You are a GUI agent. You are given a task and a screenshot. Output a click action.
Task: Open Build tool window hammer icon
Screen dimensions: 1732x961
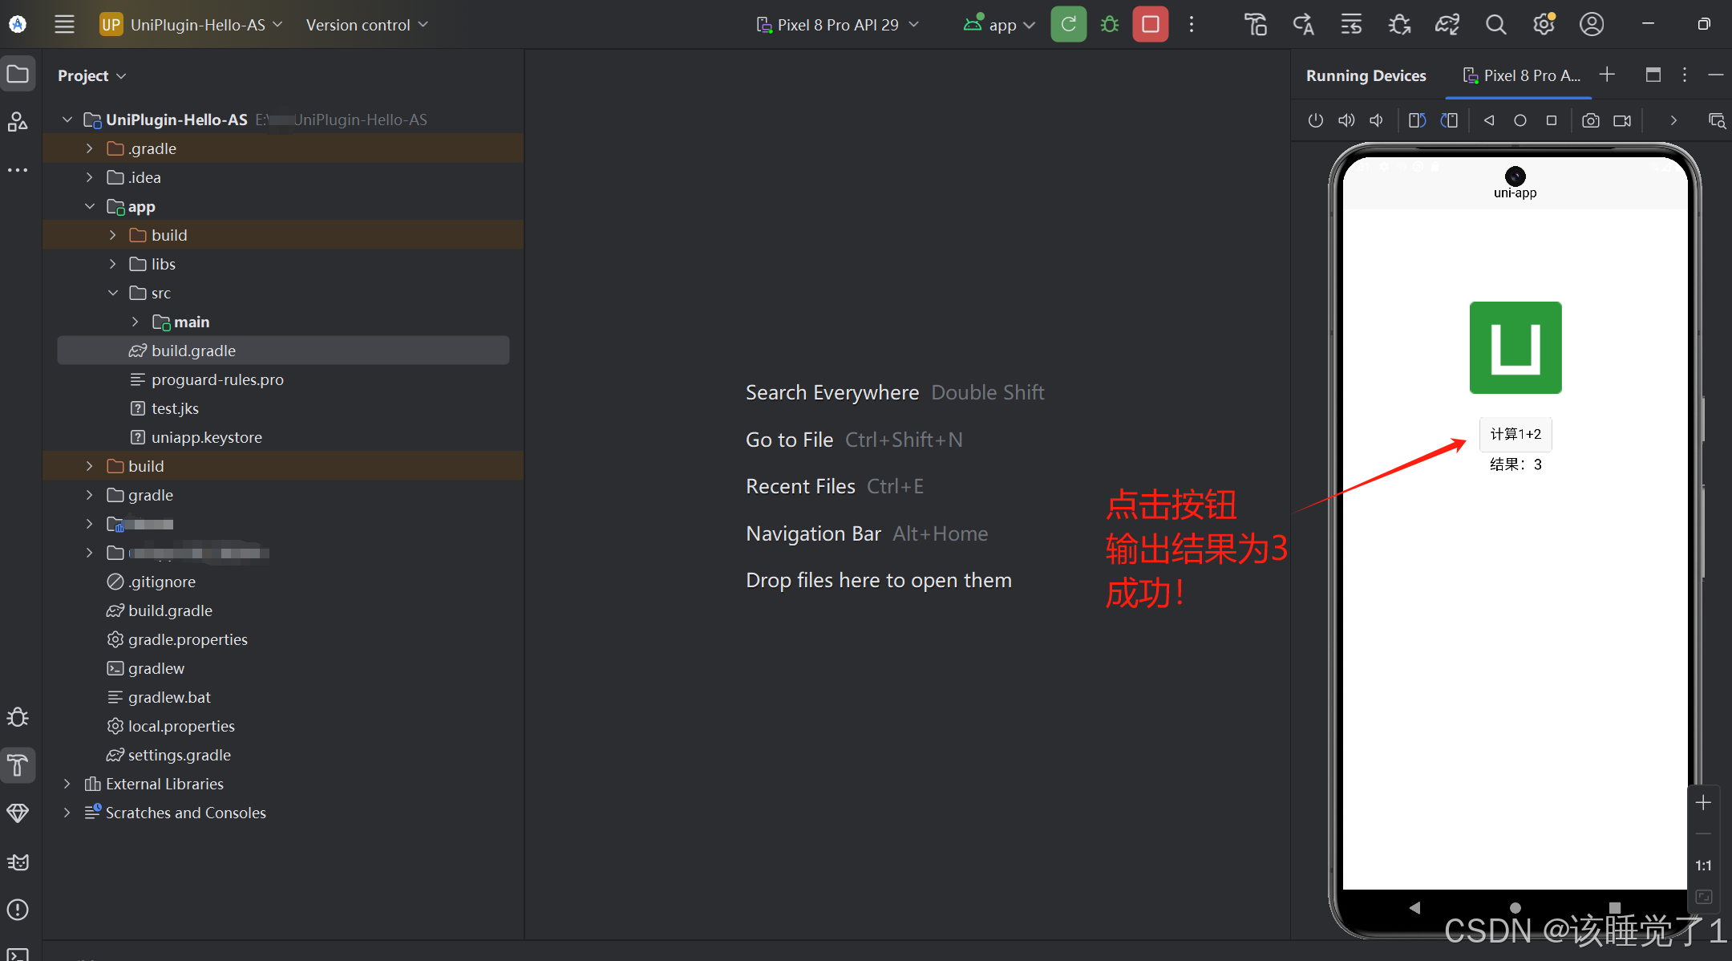click(18, 764)
